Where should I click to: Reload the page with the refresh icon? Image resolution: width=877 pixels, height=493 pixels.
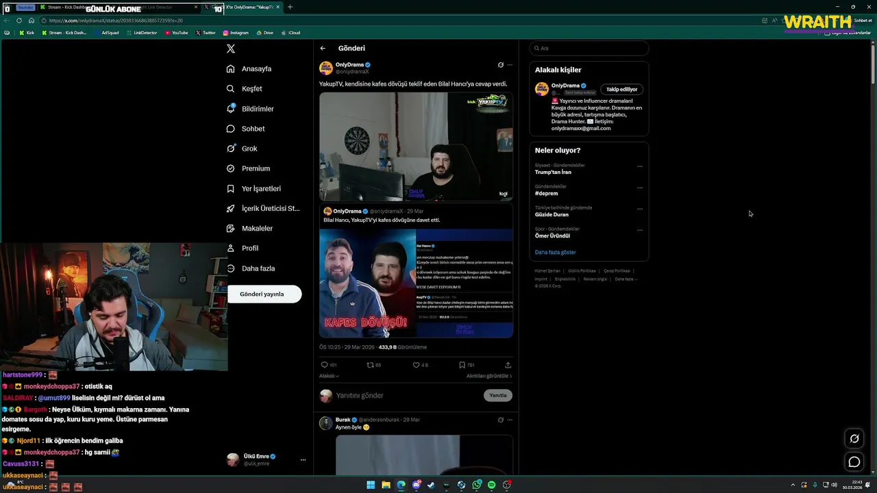tap(19, 21)
